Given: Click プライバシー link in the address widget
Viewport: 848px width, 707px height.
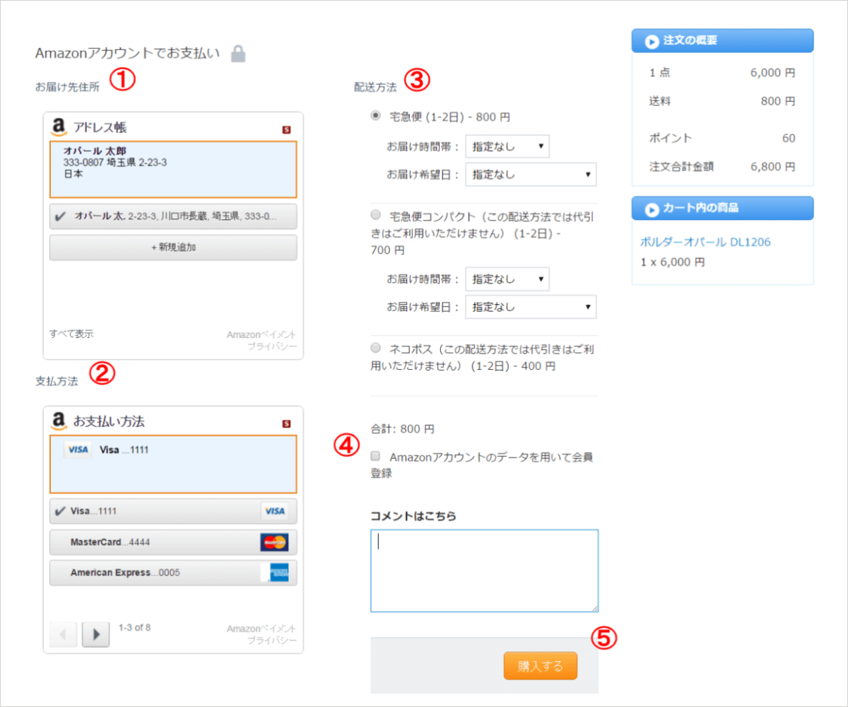Looking at the screenshot, I should point(272,346).
